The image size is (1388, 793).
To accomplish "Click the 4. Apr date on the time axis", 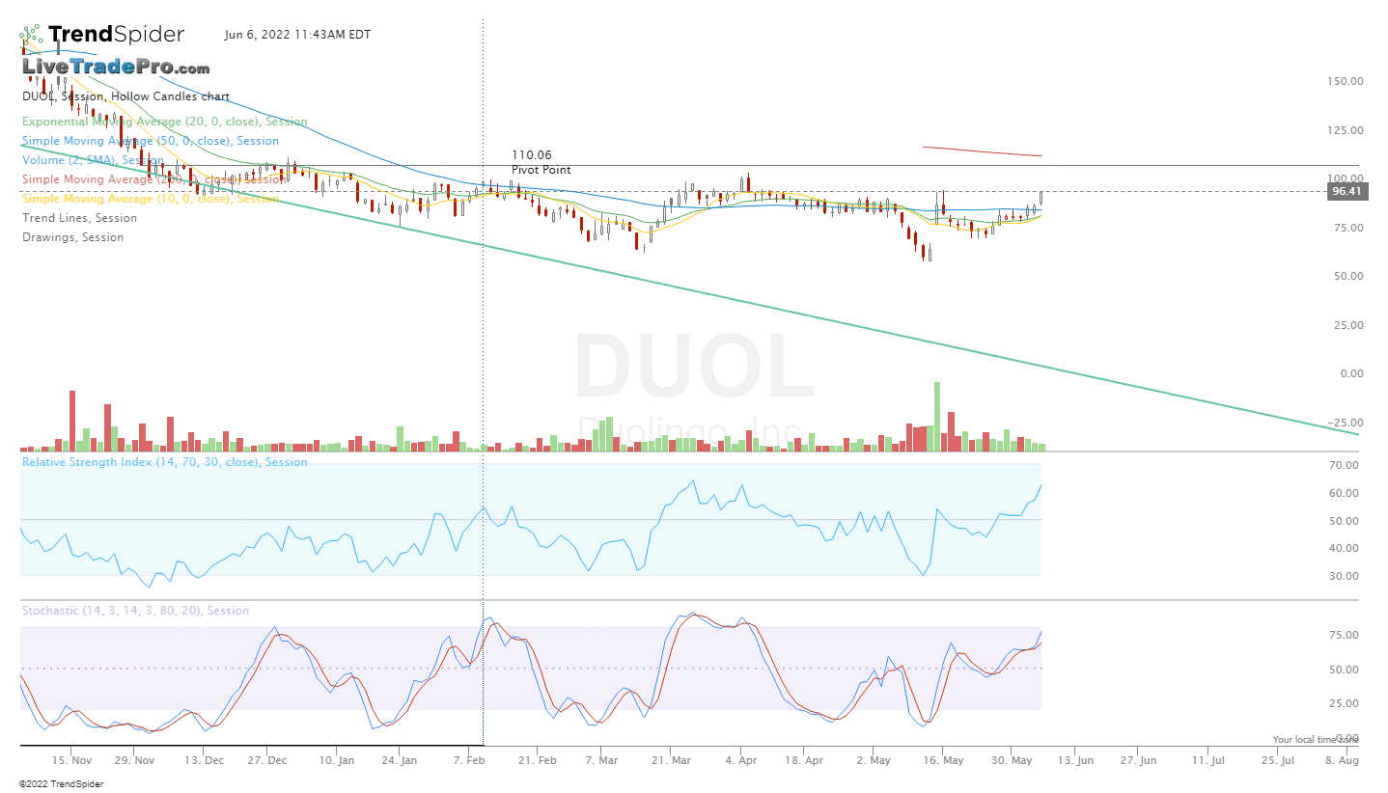I will click(x=741, y=760).
